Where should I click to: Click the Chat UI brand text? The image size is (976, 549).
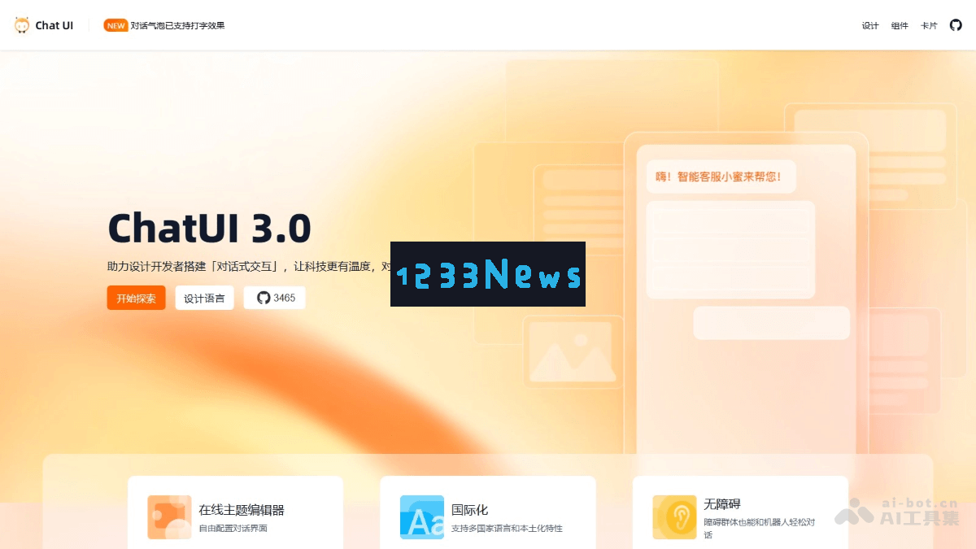pyautogui.click(x=54, y=25)
